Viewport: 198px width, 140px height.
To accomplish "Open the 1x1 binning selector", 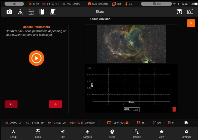I will click(x=141, y=123).
